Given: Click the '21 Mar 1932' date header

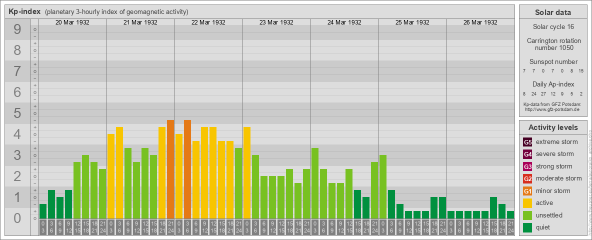Looking at the screenshot, I should (x=140, y=22).
